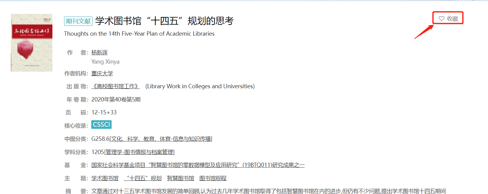Select topic keyword 图书馆规程
Screen dimensions: 488x194
click(213, 178)
